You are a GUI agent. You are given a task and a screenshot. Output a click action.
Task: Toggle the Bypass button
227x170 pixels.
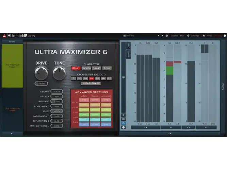[x=175, y=36]
